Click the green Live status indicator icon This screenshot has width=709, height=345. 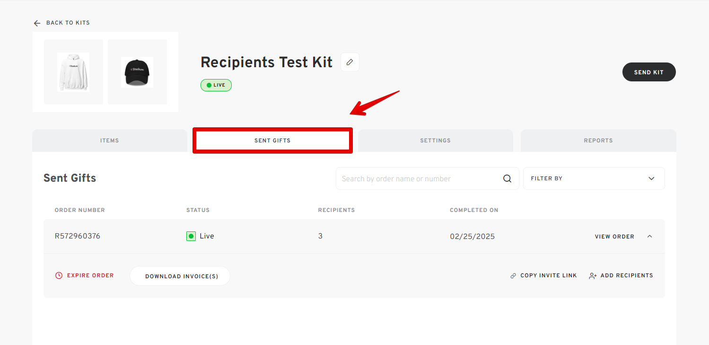(191, 236)
